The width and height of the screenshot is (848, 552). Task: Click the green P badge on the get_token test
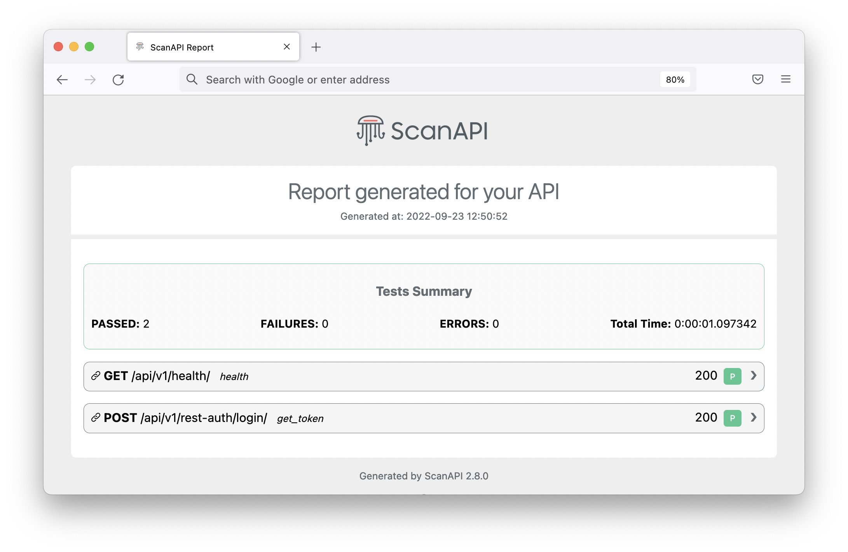tap(732, 418)
